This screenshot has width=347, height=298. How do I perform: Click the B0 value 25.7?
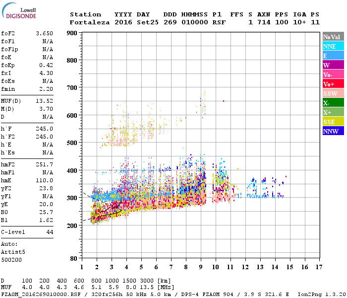46,212
